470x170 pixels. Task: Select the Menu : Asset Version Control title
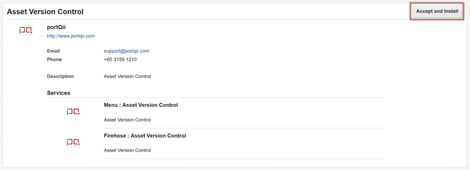pyautogui.click(x=141, y=105)
